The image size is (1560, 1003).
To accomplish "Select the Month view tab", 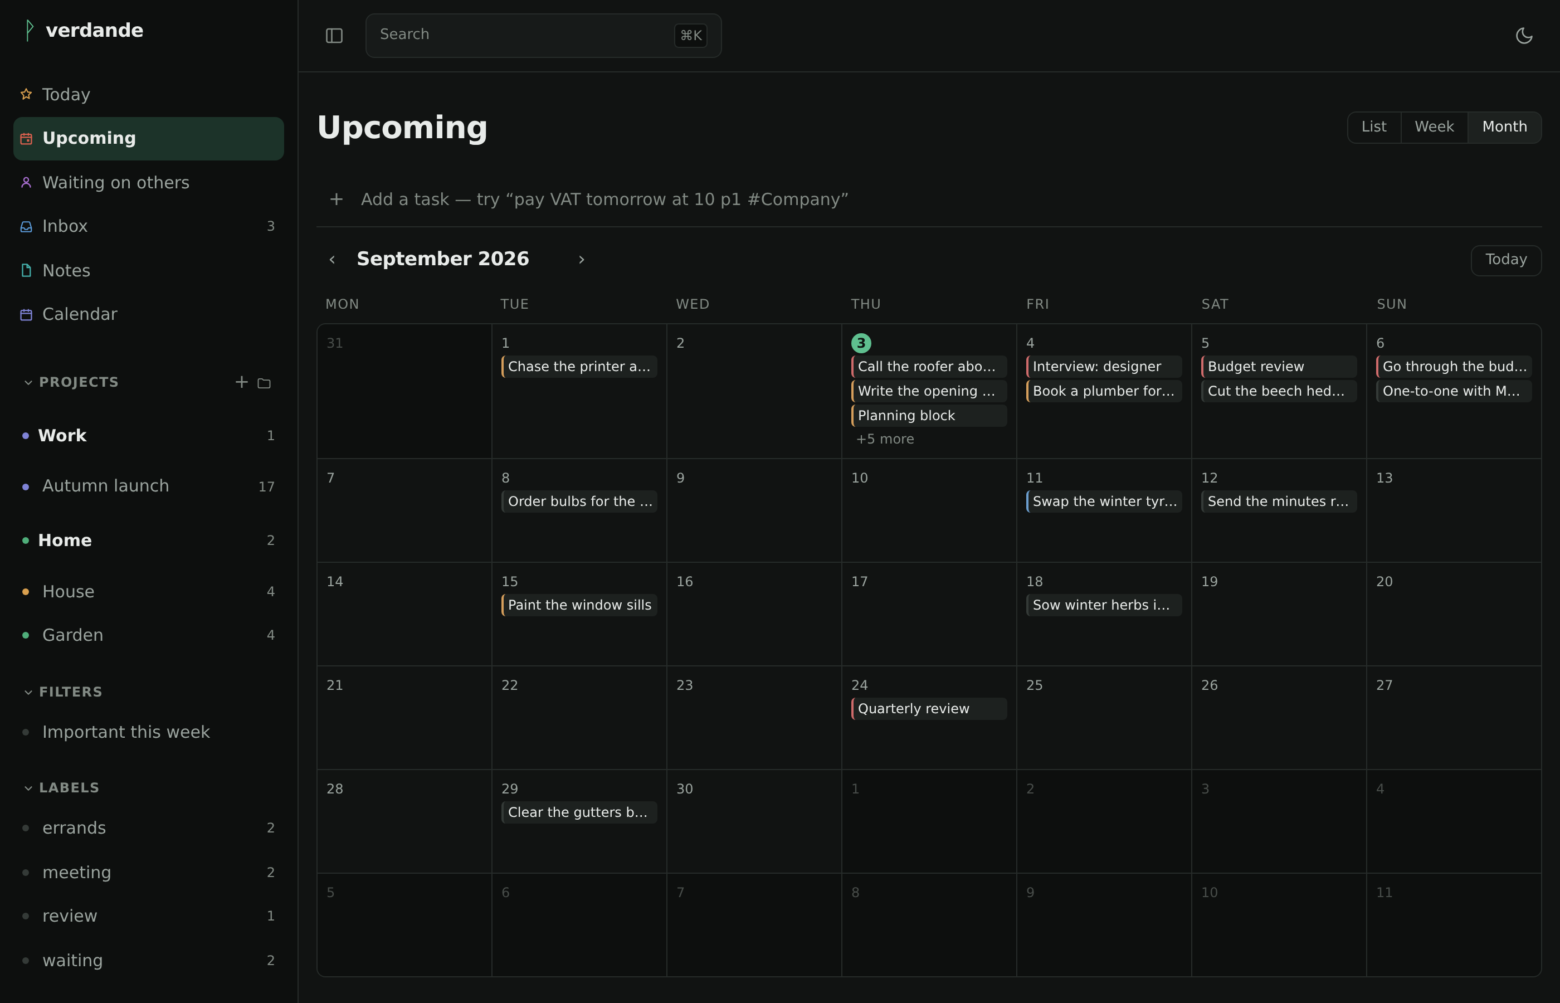I will [x=1504, y=127].
